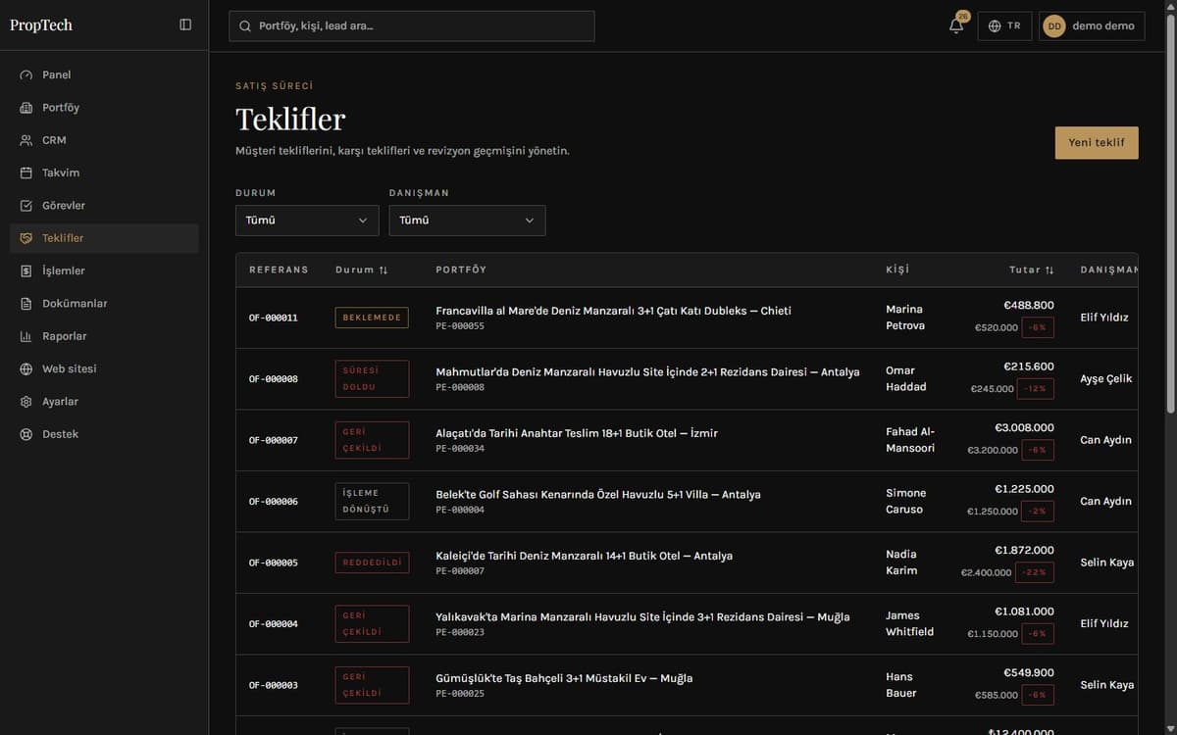This screenshot has height=735, width=1177.
Task: Click the amount €1.872.000
Action: click(1024, 550)
